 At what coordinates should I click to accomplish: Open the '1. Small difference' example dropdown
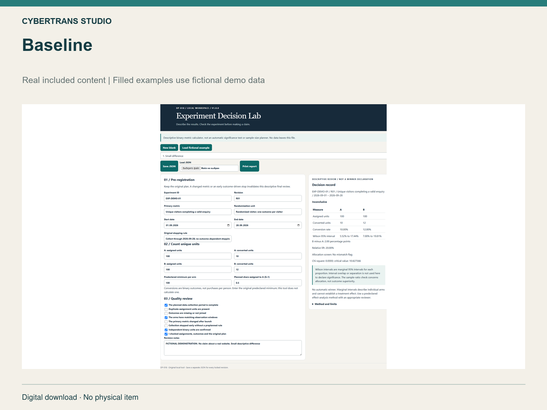[273, 156]
